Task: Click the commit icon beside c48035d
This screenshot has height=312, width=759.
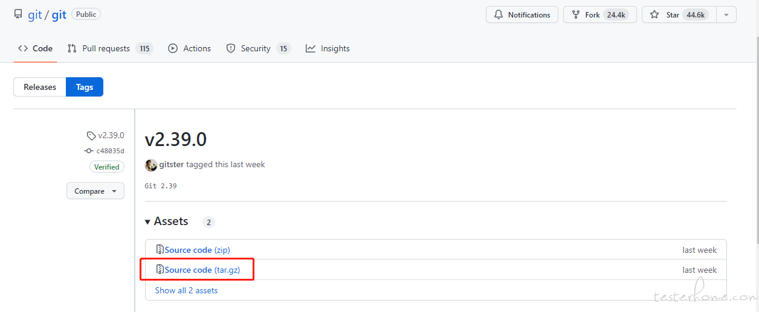Action: 89,151
